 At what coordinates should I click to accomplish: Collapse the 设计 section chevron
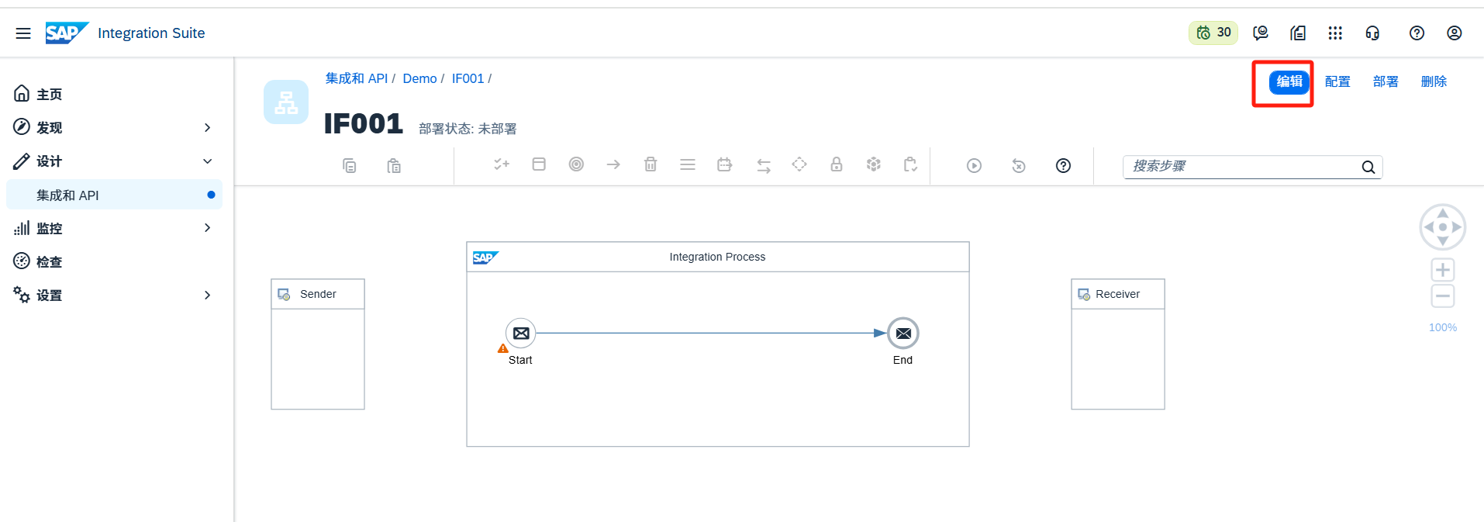click(207, 161)
